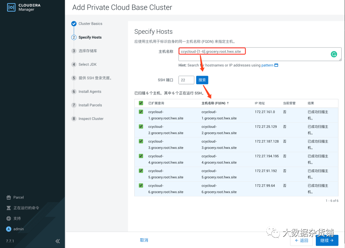Sort by IP 地址 column header

(x=260, y=103)
